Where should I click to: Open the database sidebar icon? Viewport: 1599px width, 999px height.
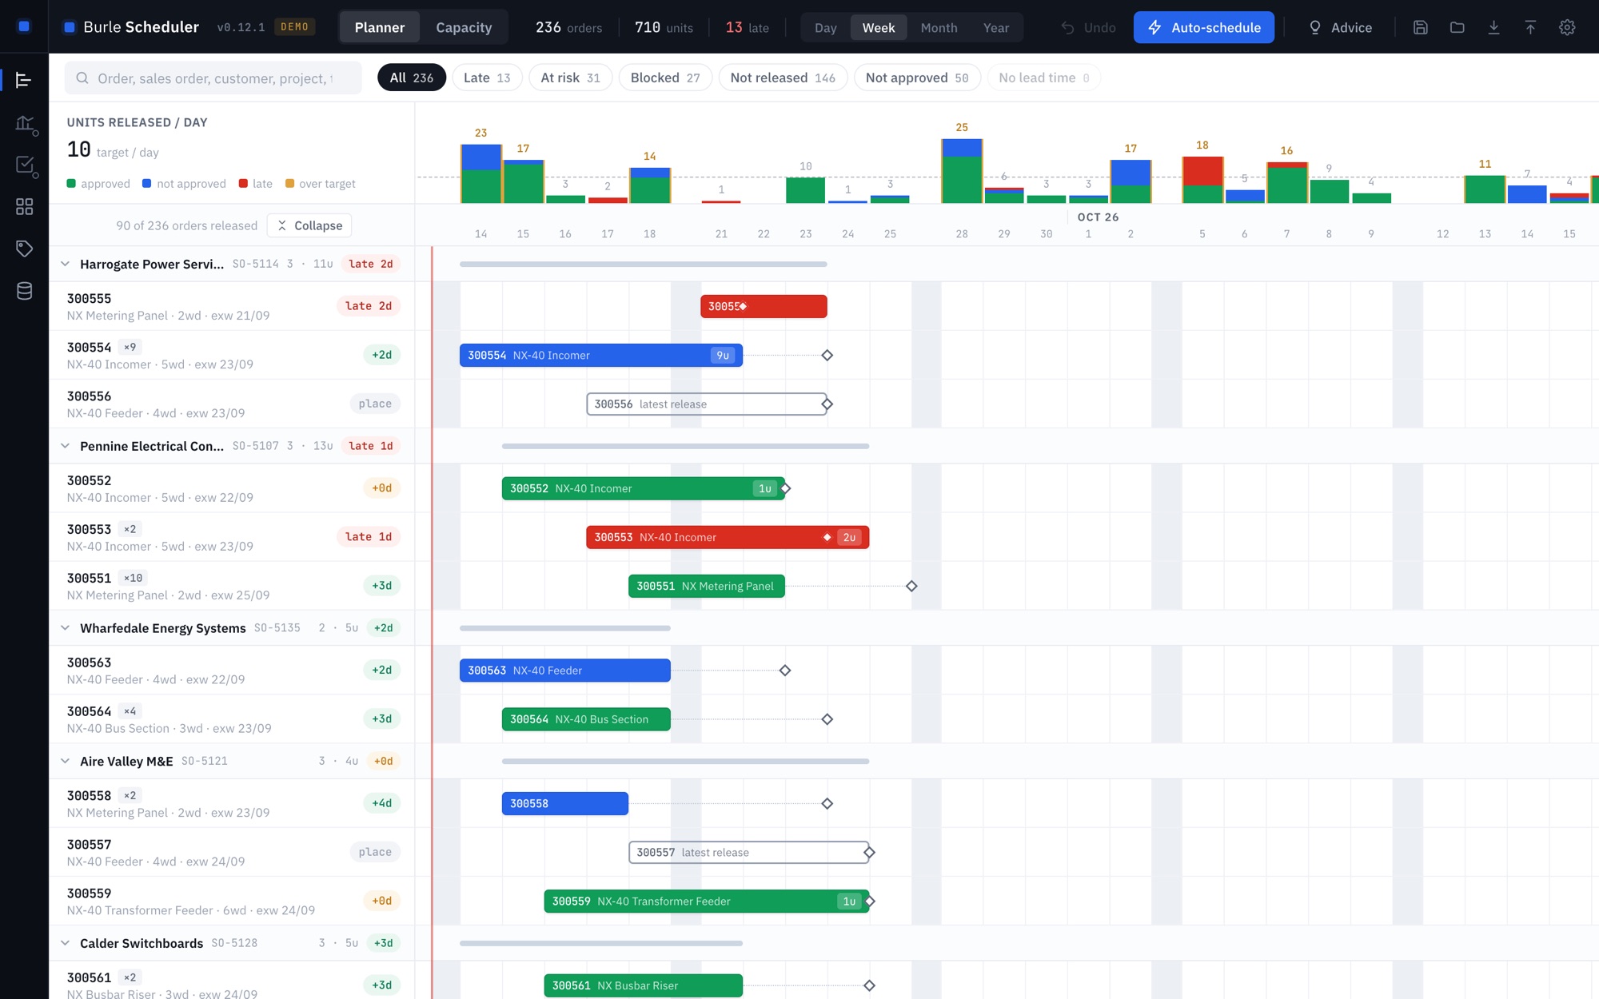pos(24,291)
